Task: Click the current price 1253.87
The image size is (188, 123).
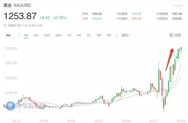Action: tap(20, 16)
